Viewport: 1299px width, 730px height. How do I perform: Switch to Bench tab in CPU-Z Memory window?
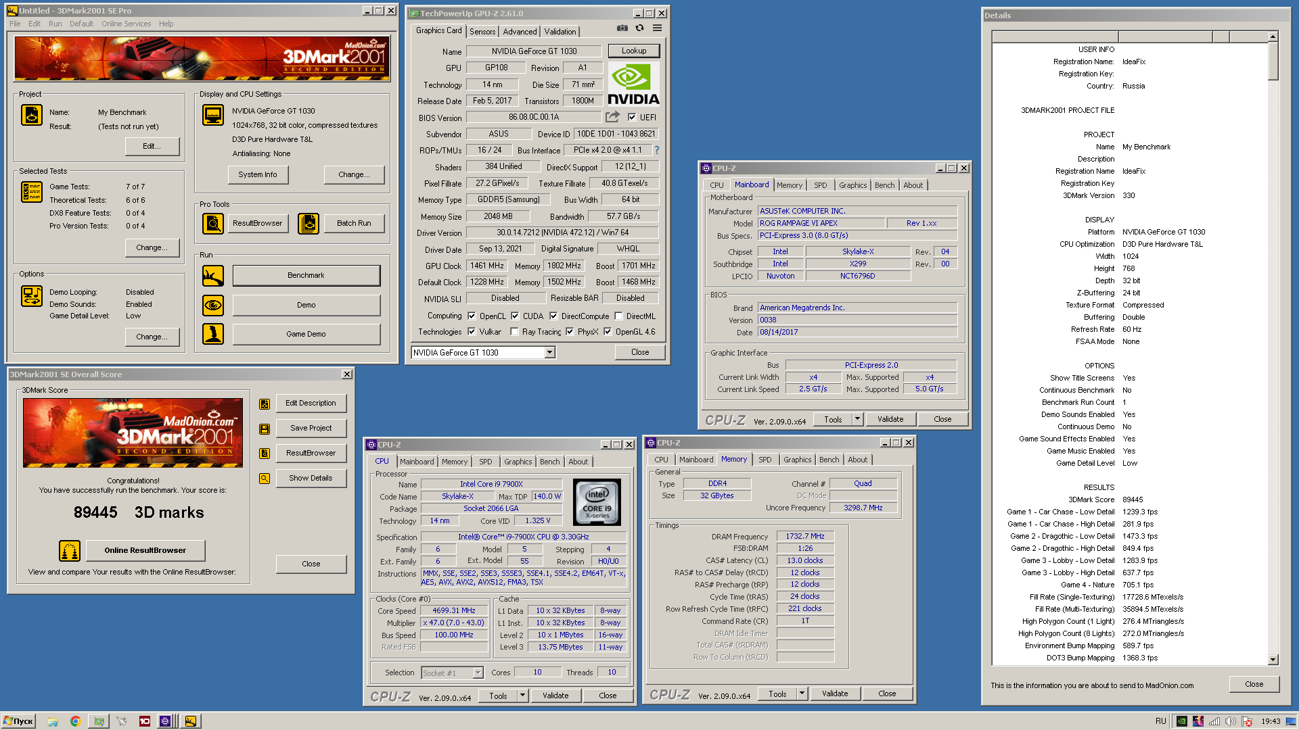coord(829,460)
